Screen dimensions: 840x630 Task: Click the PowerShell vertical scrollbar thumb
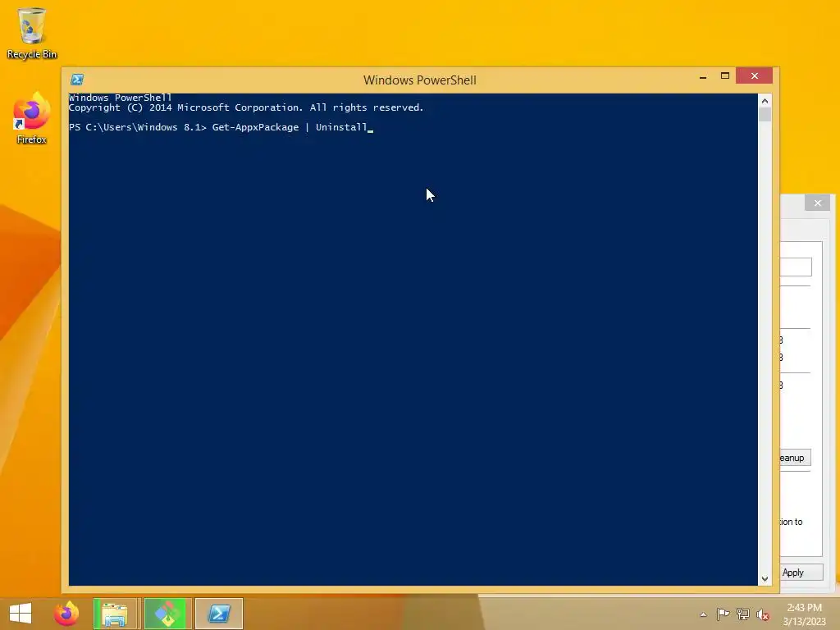(765, 115)
